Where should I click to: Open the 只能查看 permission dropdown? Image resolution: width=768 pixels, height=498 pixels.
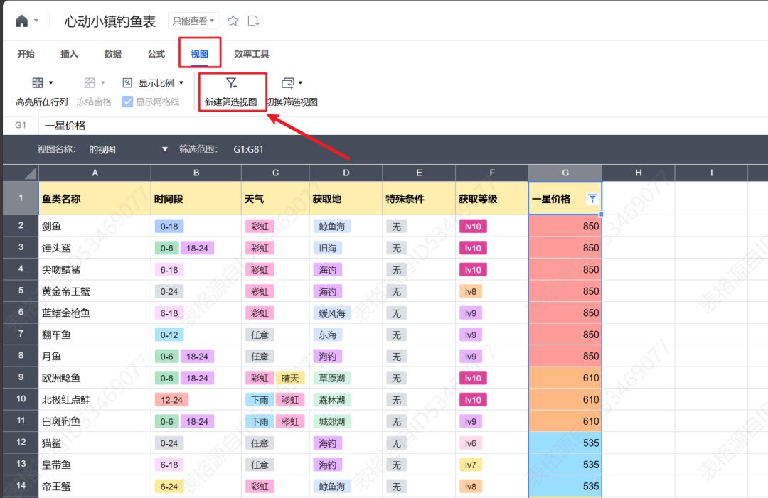tap(193, 21)
